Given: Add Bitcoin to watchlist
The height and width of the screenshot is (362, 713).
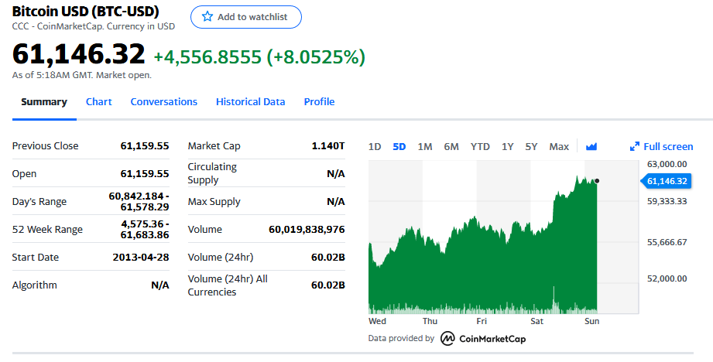Looking at the screenshot, I should tap(246, 17).
